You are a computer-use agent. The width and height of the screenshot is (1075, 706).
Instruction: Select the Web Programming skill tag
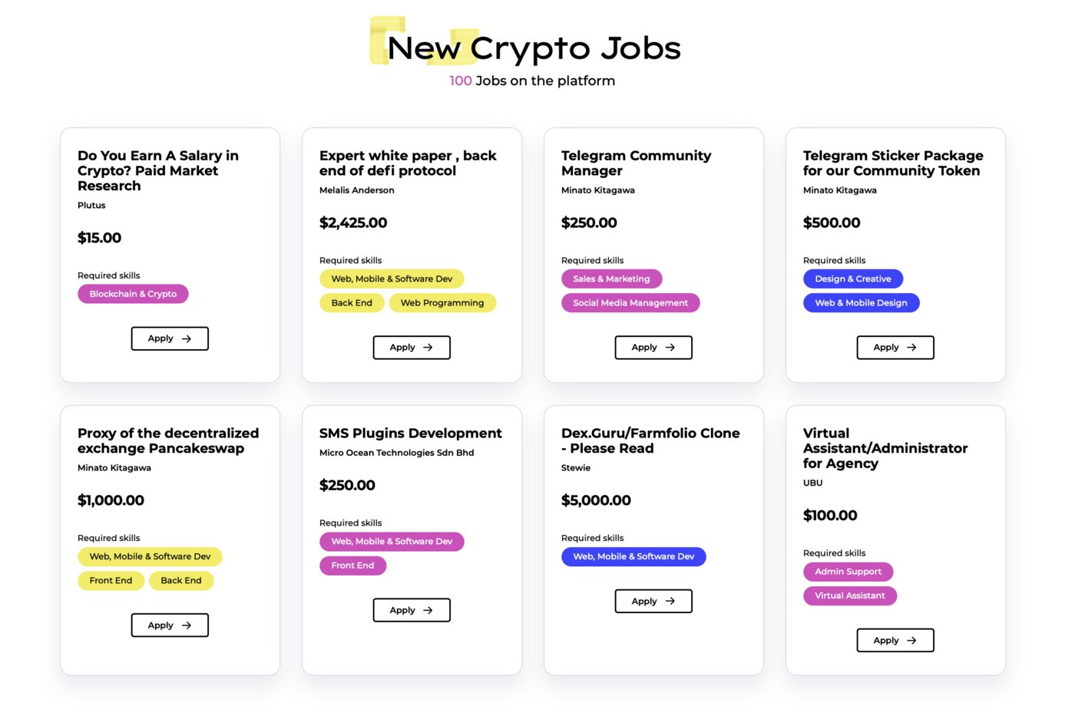(x=442, y=303)
